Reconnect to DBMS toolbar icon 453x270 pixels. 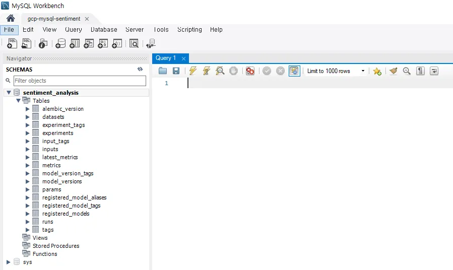pos(151,43)
